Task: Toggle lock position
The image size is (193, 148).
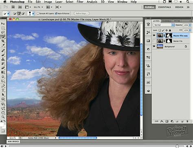Action: click(x=167, y=30)
